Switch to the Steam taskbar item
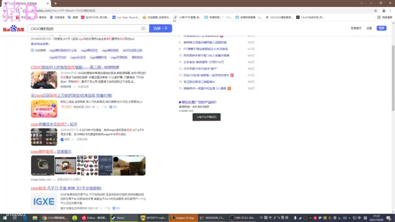Viewport: 395px width, 222px height. tap(124, 218)
